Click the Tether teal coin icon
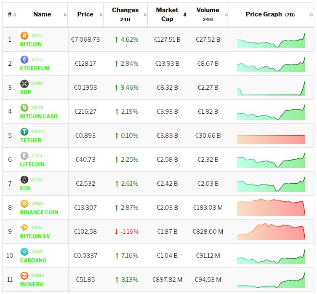 tap(24, 132)
